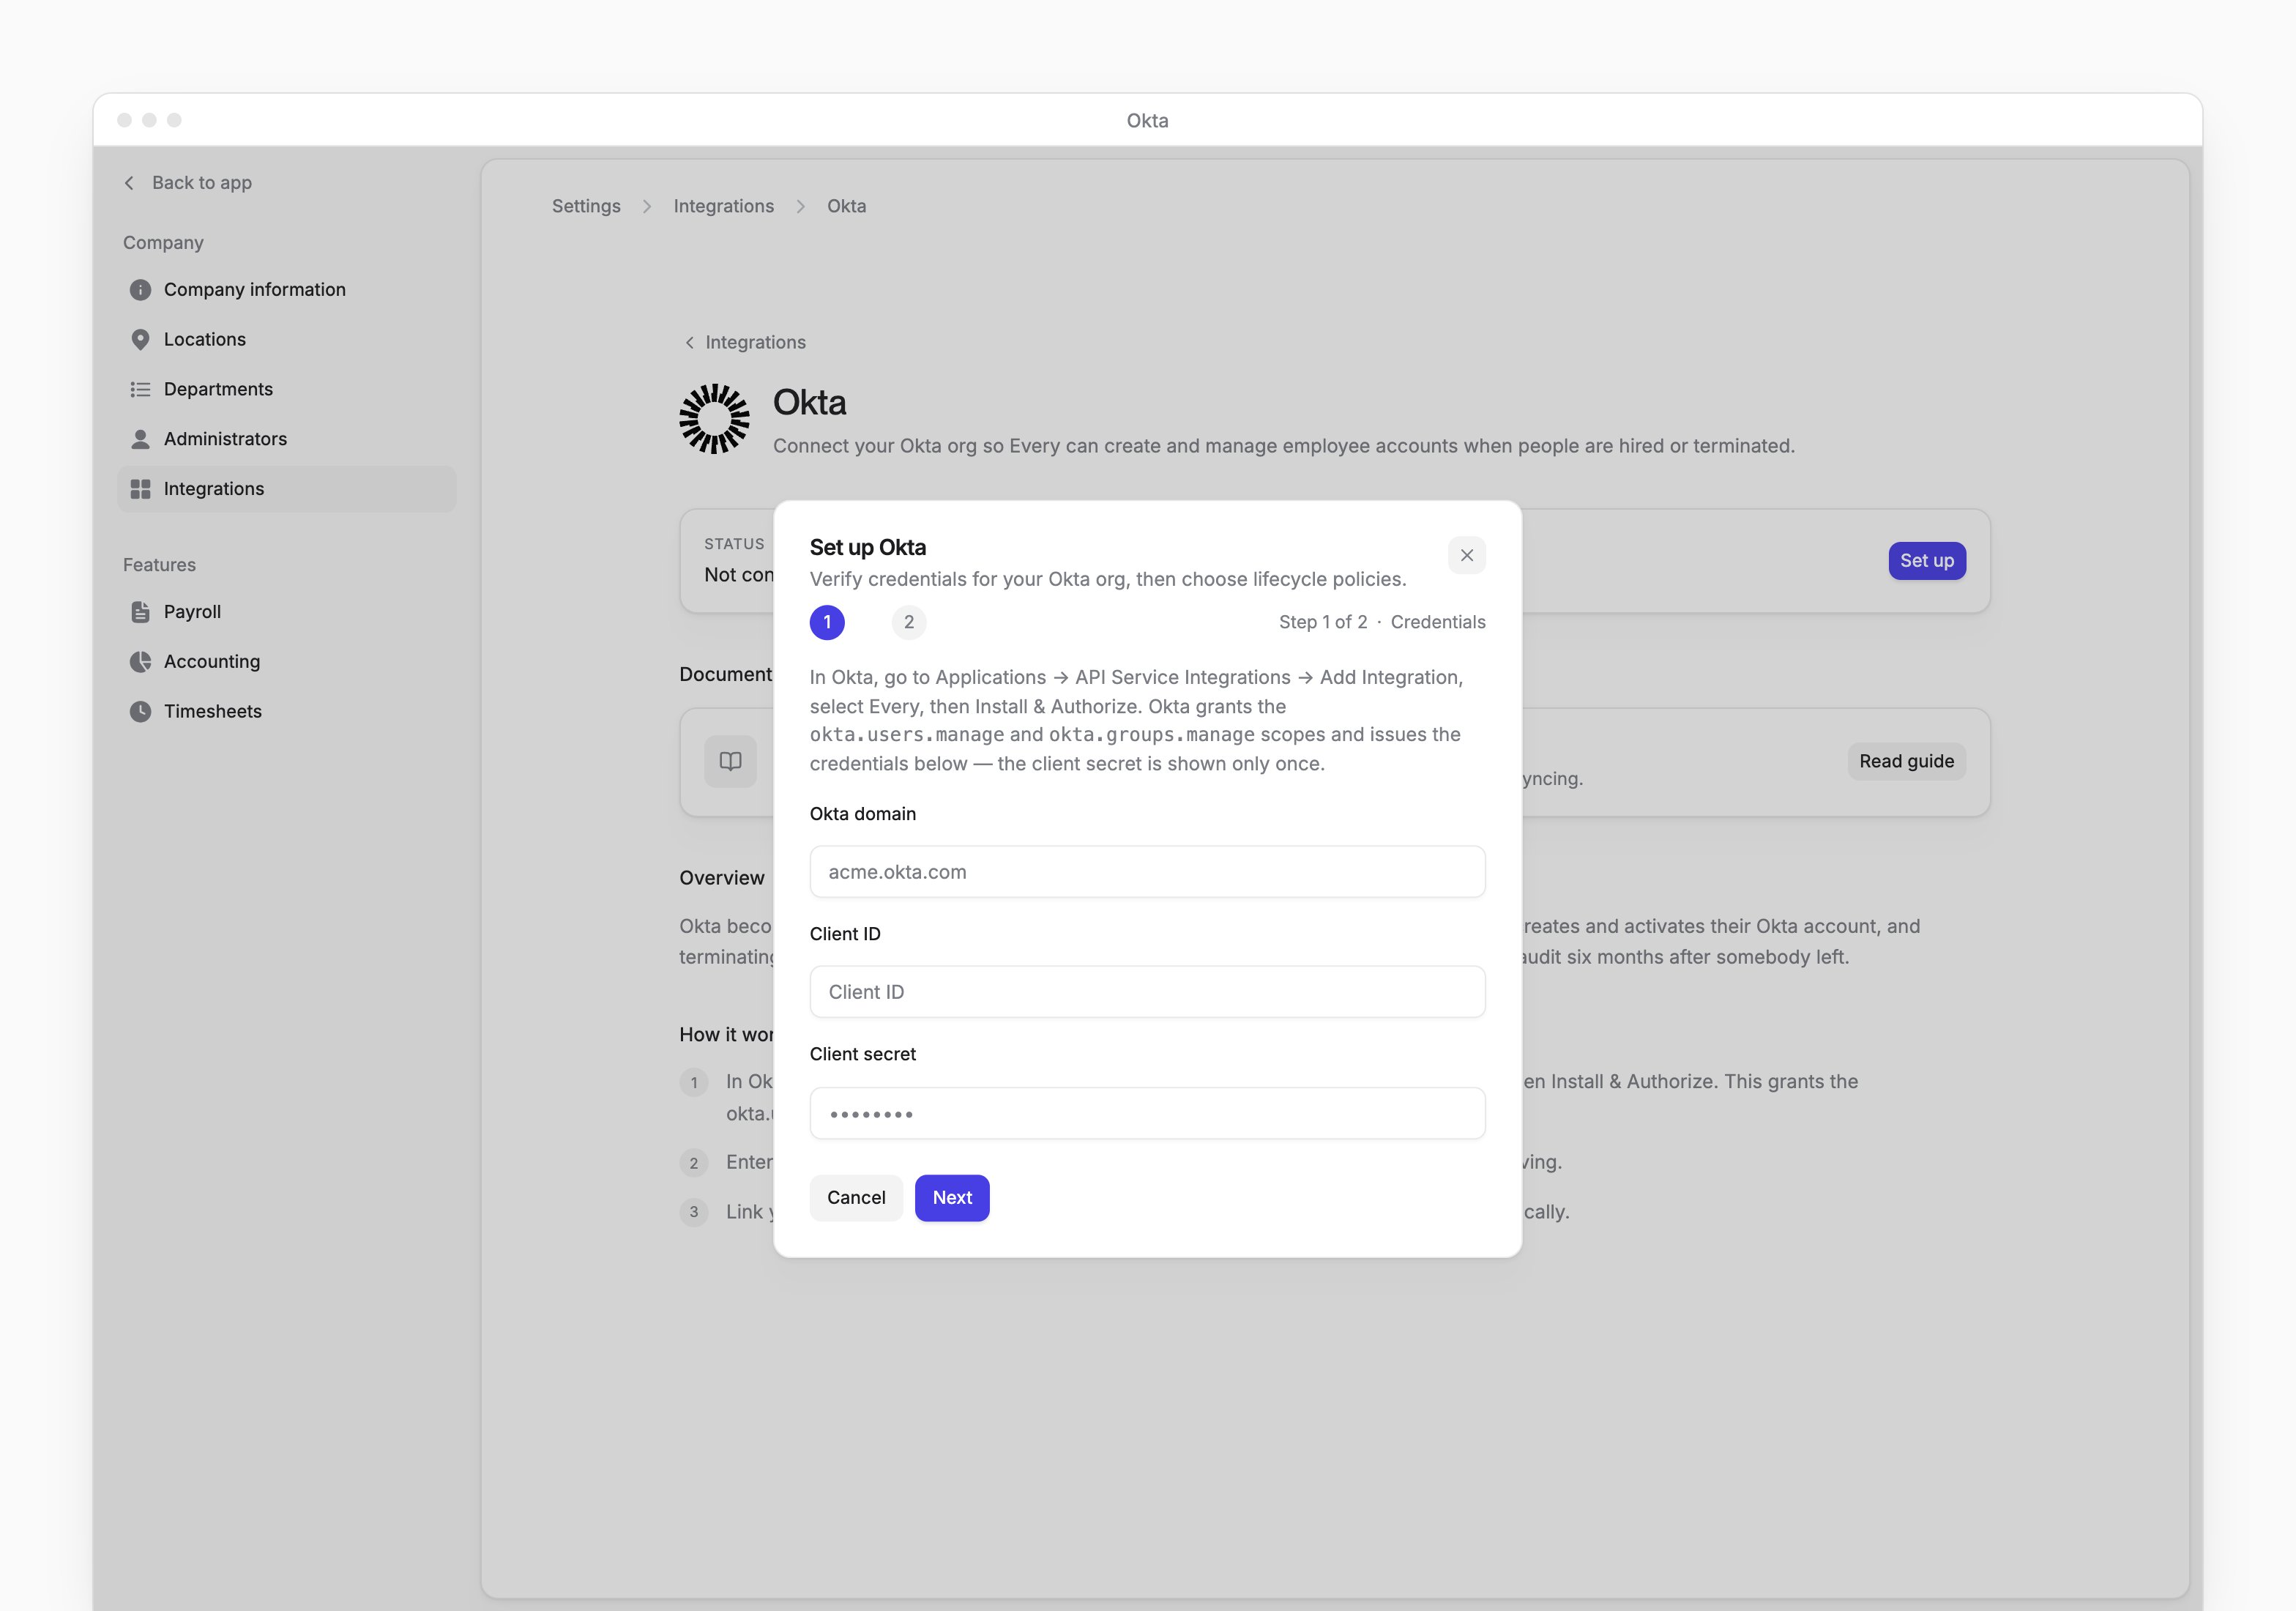Click the Administrators person icon
The image size is (2296, 1611).
click(140, 439)
